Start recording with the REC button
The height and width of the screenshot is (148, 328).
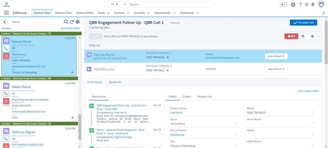[x=291, y=36]
